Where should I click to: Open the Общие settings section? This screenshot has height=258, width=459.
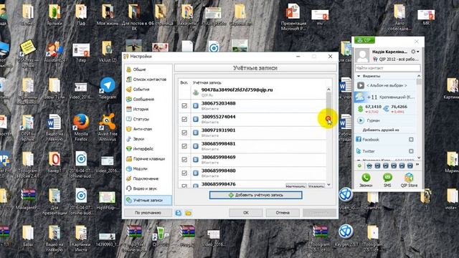click(x=148, y=70)
